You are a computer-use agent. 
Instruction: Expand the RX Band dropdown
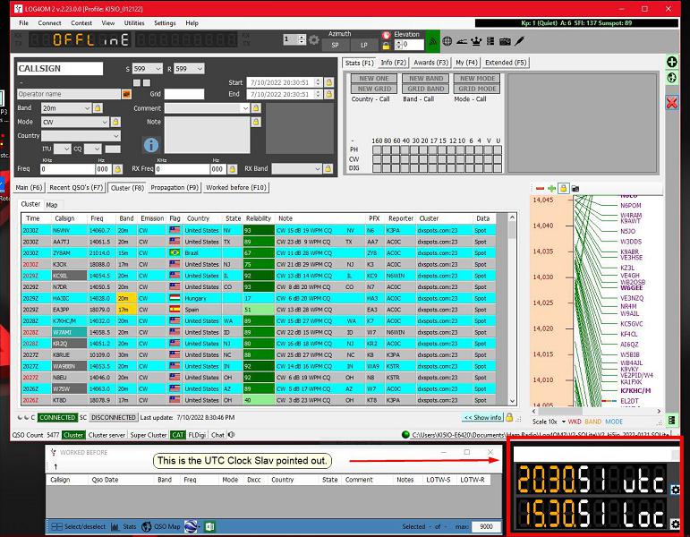pyautogui.click(x=318, y=168)
